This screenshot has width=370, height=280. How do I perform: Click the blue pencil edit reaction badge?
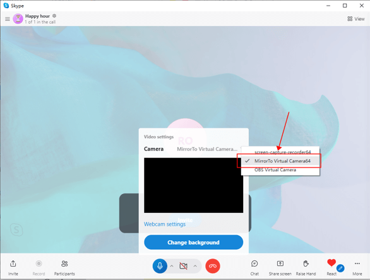click(340, 268)
